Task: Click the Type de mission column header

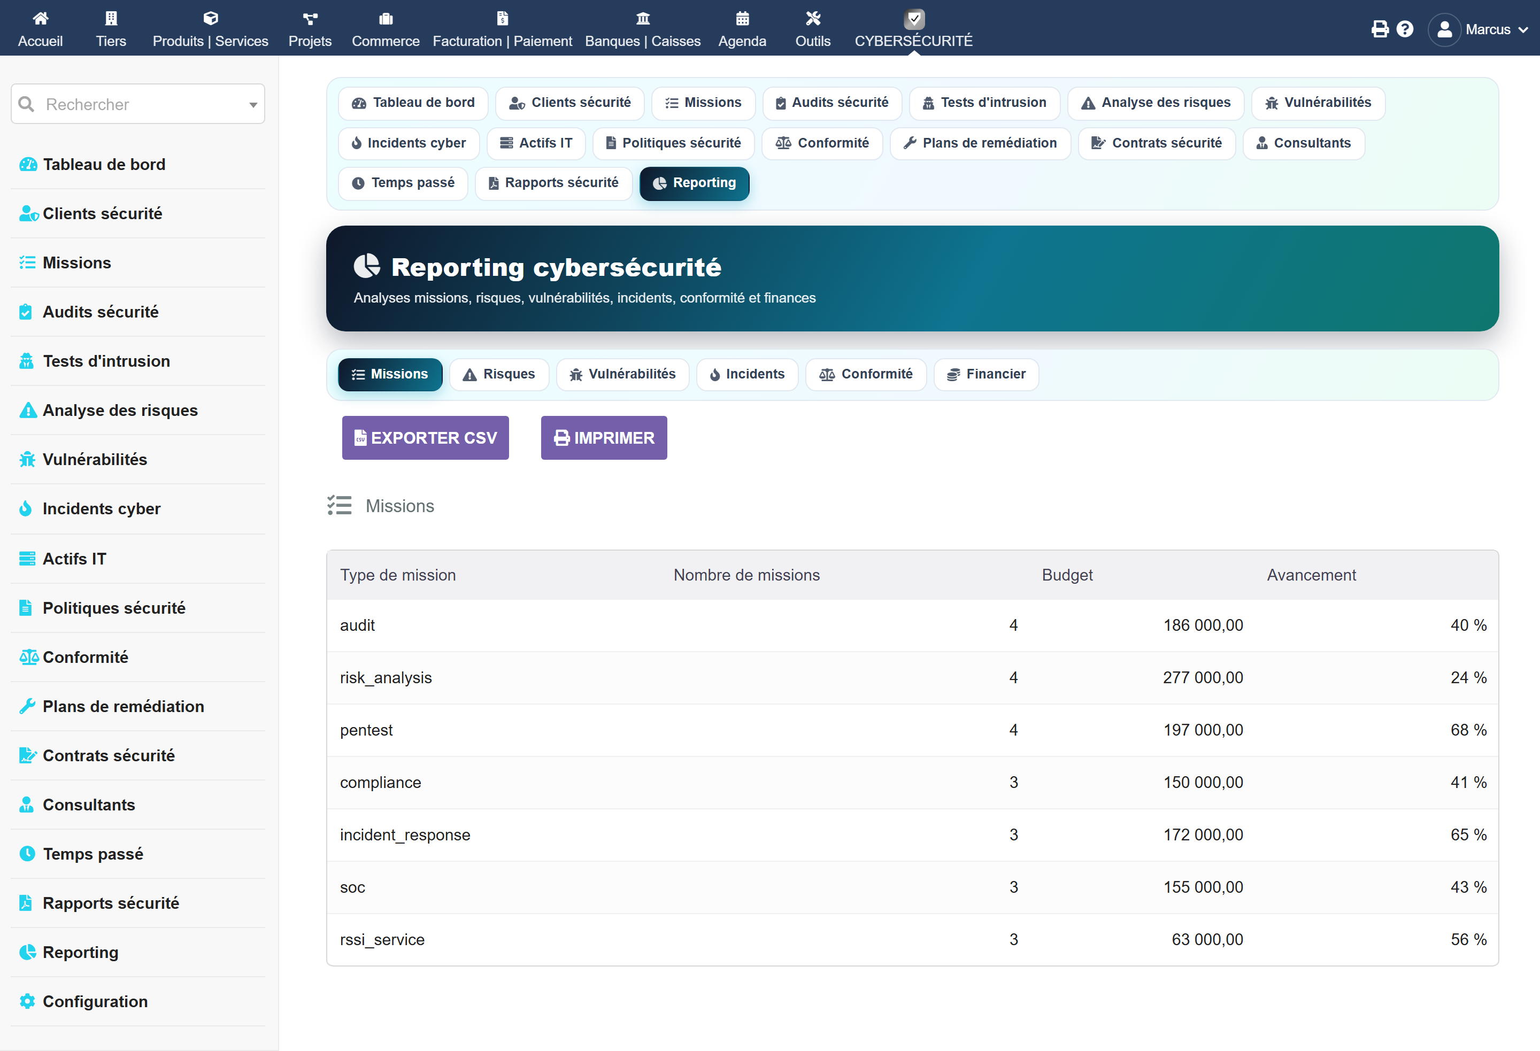Action: [x=398, y=575]
